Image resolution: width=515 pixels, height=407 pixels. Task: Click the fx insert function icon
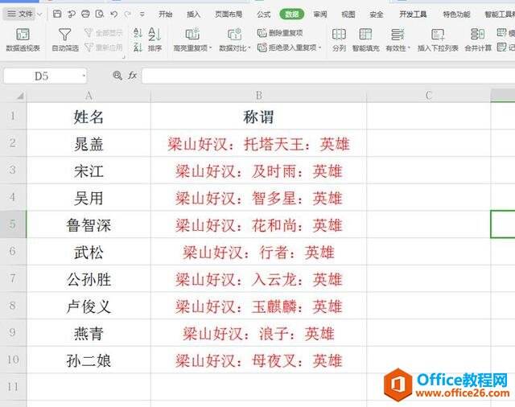click(132, 76)
